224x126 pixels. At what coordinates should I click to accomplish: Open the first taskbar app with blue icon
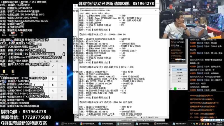point(57,124)
